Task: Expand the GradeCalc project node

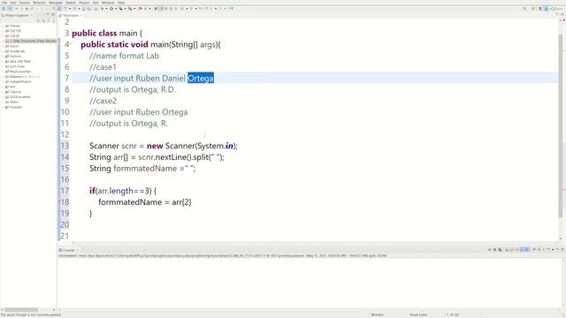Action: tap(3, 51)
